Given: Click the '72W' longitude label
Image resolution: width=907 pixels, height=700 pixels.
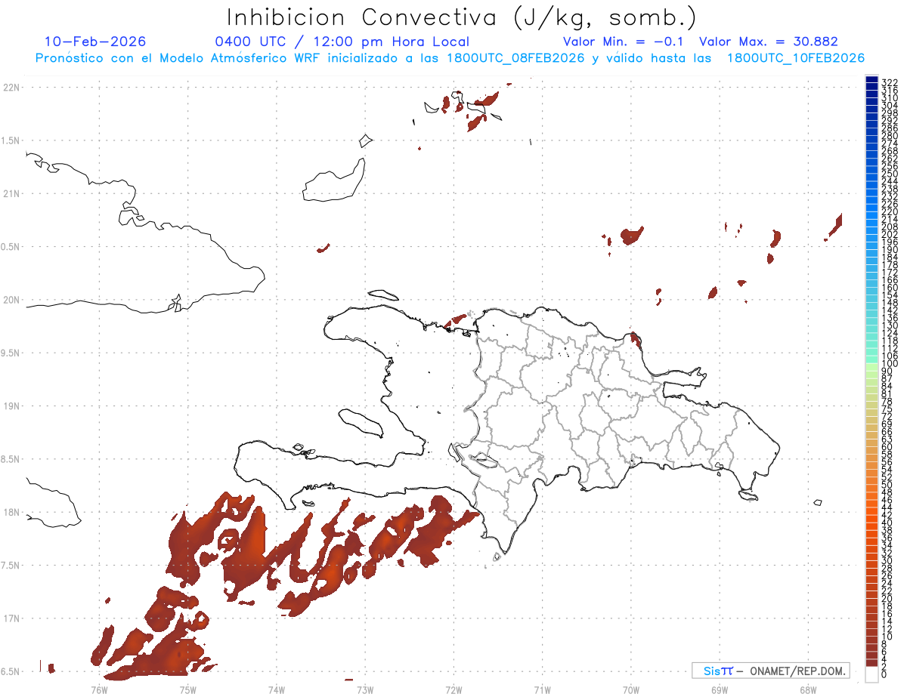Looking at the screenshot, I should 453,689.
